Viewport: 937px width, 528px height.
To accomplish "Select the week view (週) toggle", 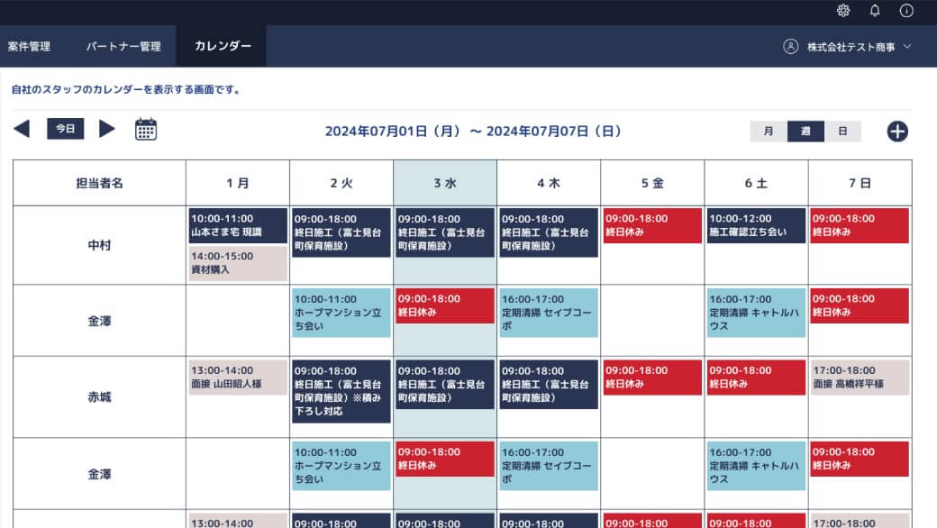I will [805, 132].
